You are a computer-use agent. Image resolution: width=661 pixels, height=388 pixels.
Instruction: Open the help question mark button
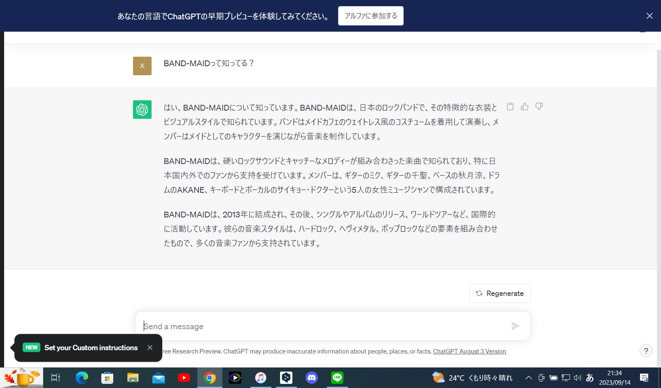click(x=646, y=351)
